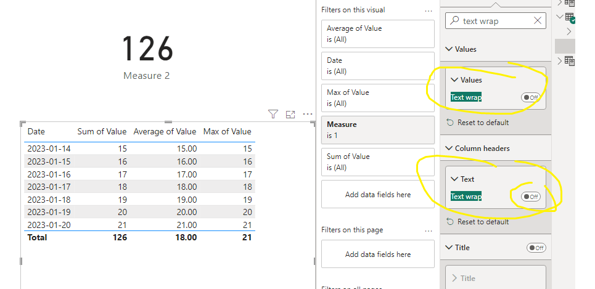Click the 15.00 average value cell
Viewport: 595px width, 289px height.
coord(187,149)
